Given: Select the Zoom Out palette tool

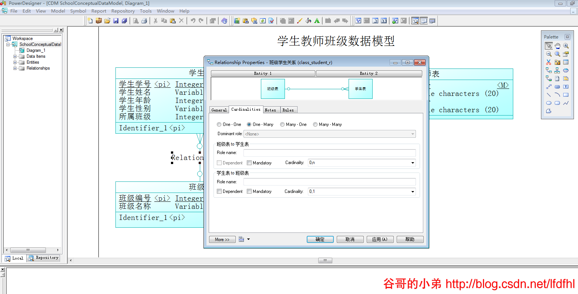Looking at the screenshot, I should [x=548, y=54].
